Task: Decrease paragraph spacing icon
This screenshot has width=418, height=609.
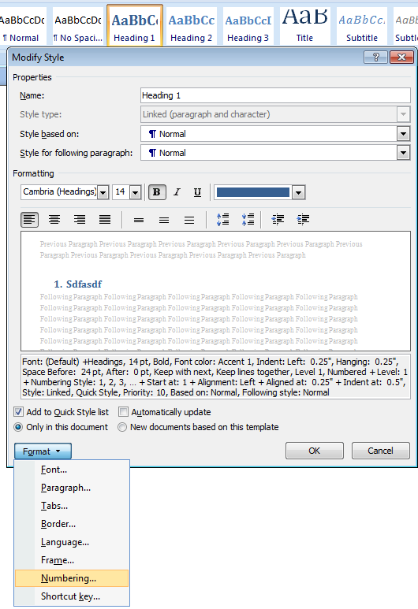Action: click(248, 220)
